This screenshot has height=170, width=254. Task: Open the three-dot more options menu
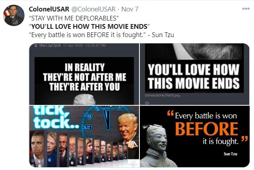pos(246,9)
